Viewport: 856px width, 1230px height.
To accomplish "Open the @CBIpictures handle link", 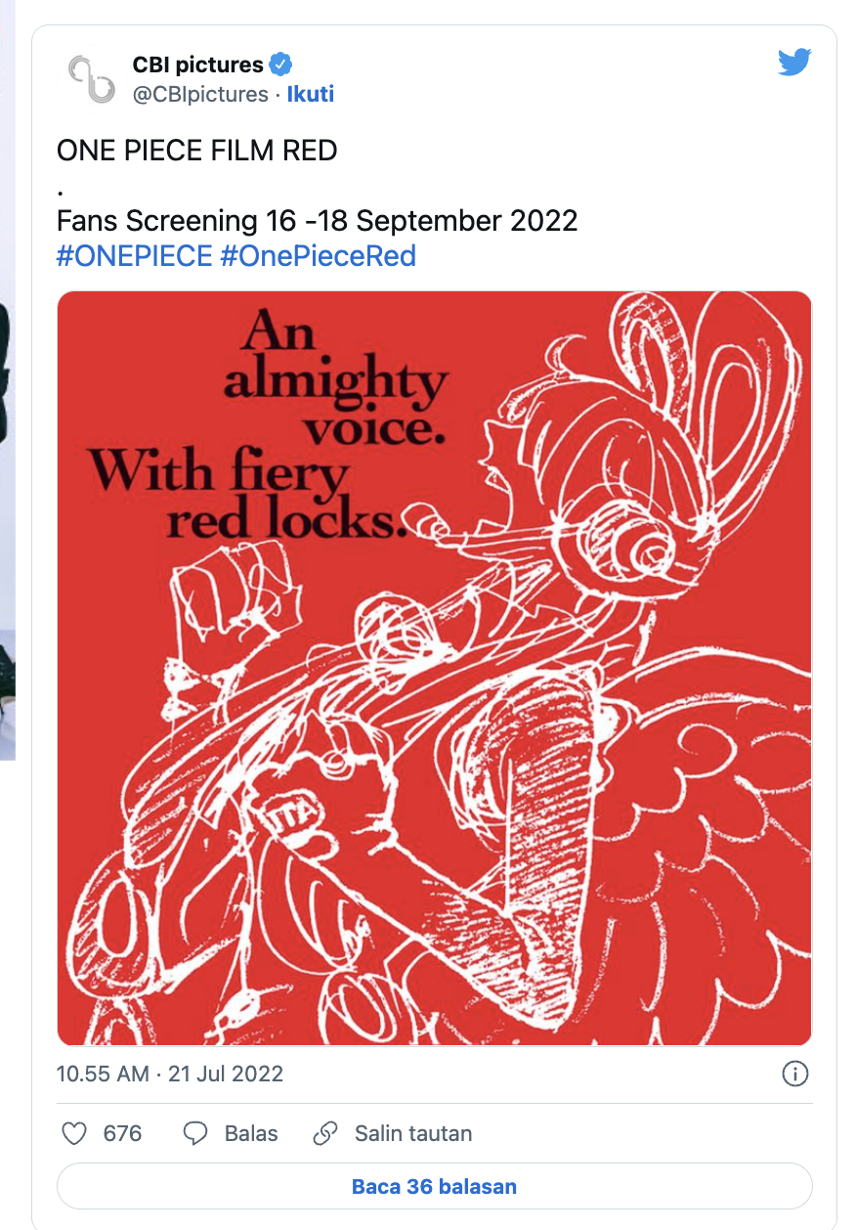I will pyautogui.click(x=200, y=94).
